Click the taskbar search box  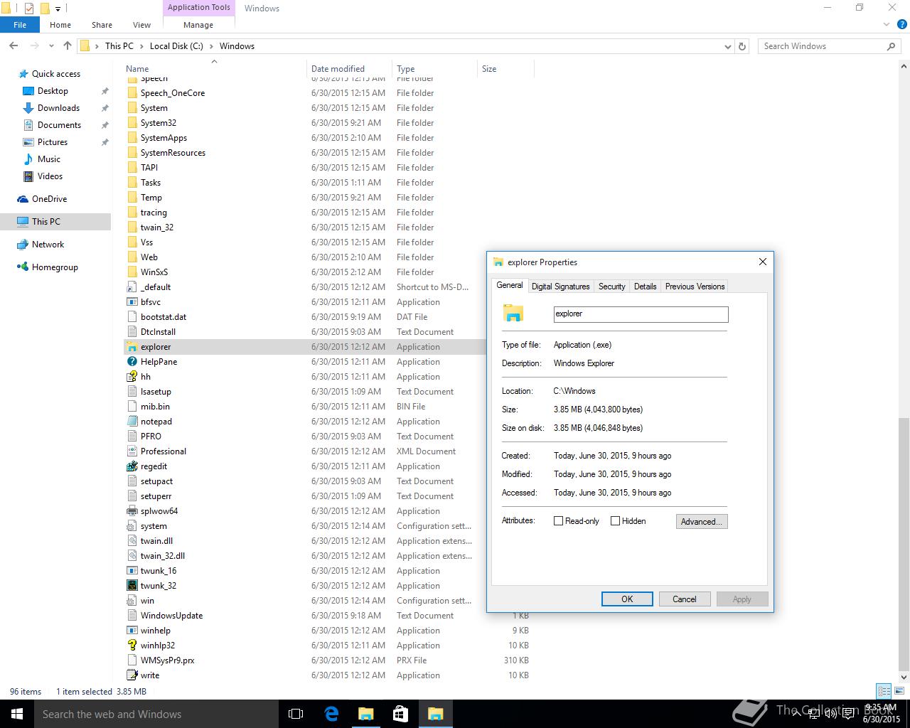click(156, 714)
